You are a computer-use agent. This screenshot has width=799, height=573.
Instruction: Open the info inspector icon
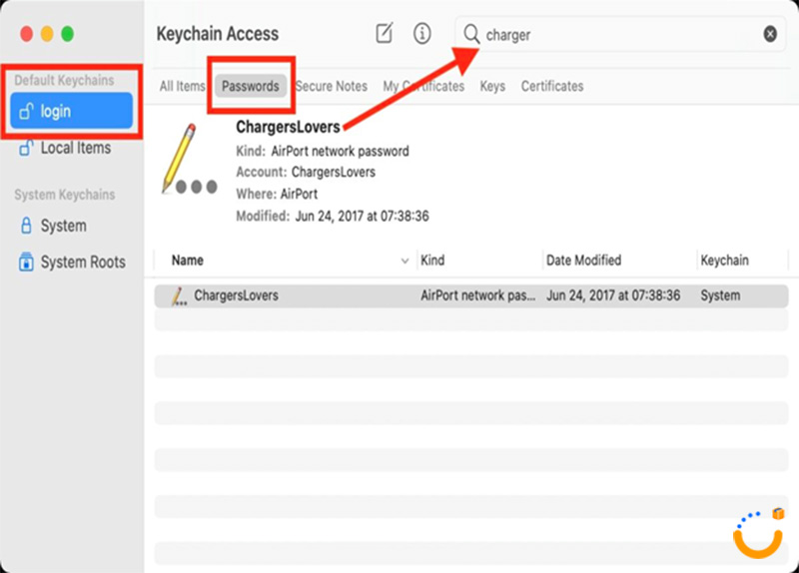(422, 34)
